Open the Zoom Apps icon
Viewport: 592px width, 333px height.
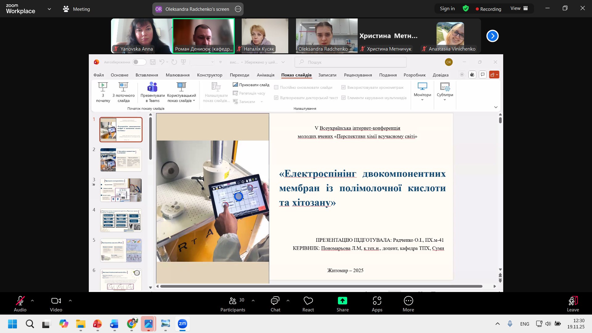(x=377, y=301)
